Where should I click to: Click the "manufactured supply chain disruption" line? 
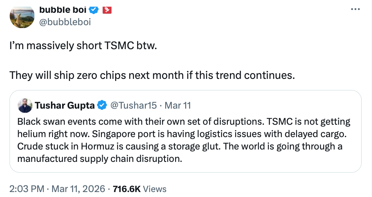100,159
